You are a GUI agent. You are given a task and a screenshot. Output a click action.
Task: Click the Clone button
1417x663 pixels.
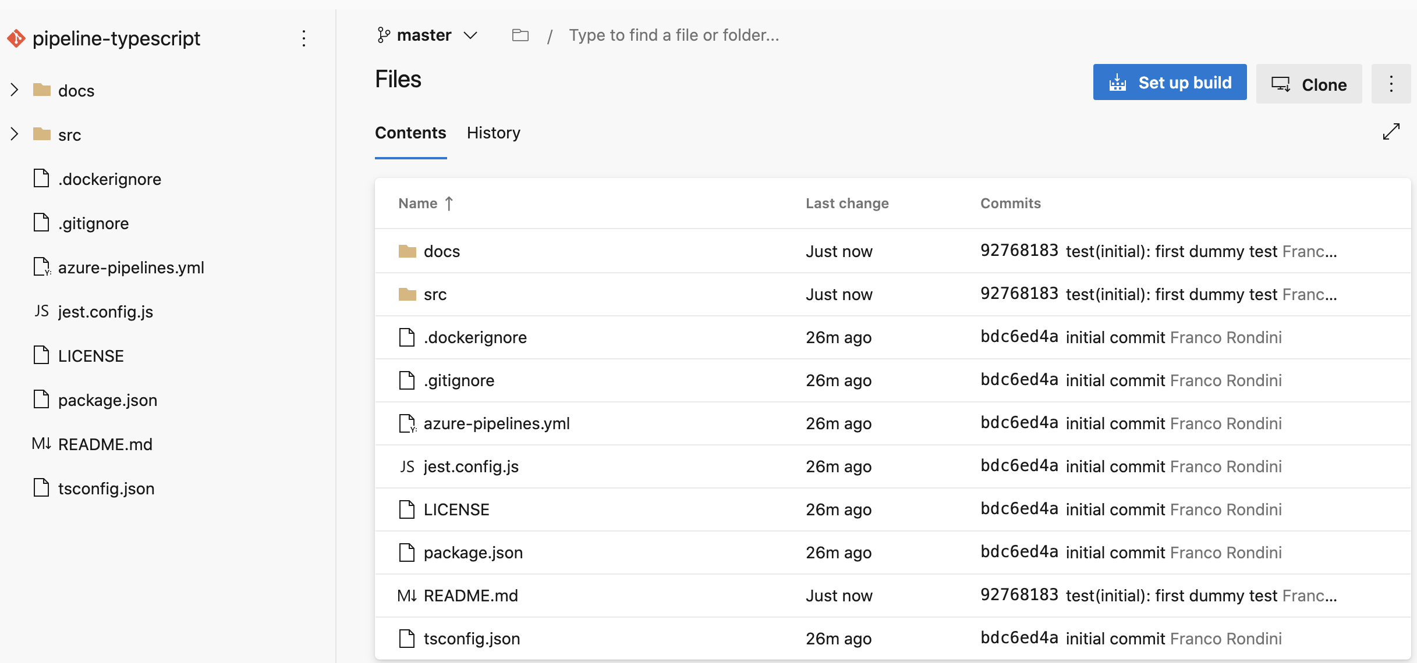coord(1309,84)
